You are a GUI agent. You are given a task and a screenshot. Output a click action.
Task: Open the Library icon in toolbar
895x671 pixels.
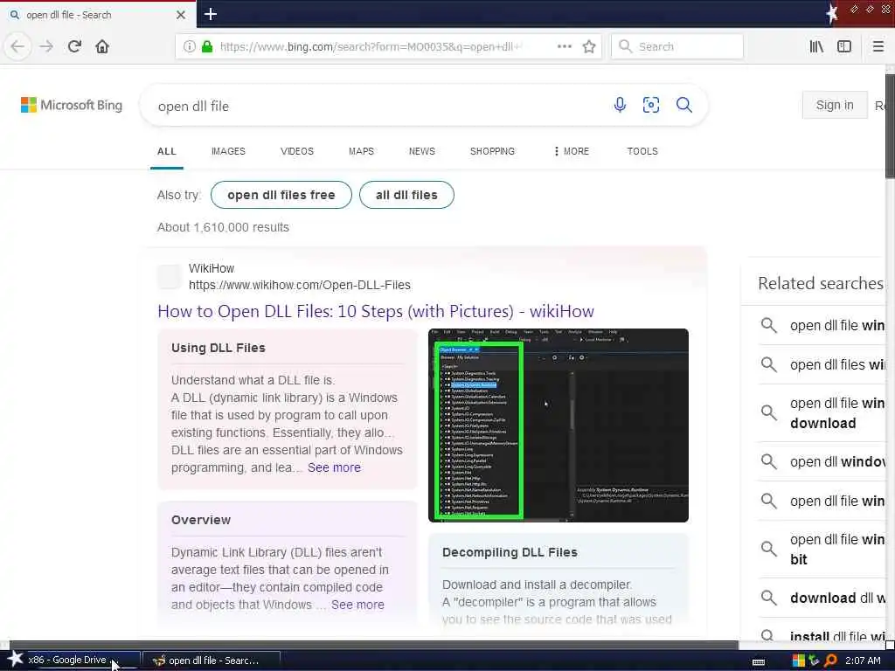(x=816, y=46)
